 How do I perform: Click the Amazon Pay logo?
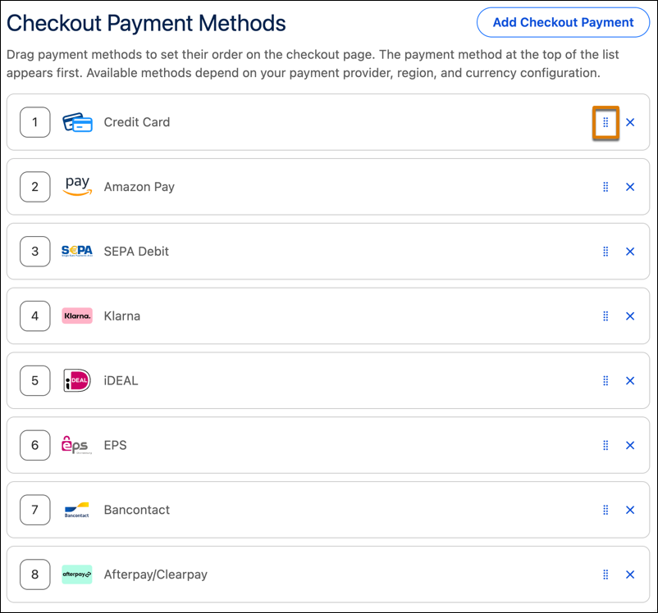tap(77, 186)
